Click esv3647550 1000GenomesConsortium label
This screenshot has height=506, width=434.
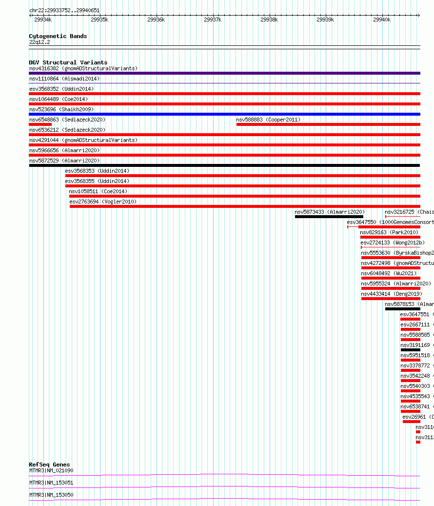pyautogui.click(x=391, y=223)
